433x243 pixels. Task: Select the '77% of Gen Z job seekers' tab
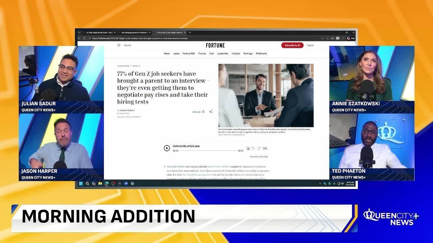pyautogui.click(x=169, y=32)
